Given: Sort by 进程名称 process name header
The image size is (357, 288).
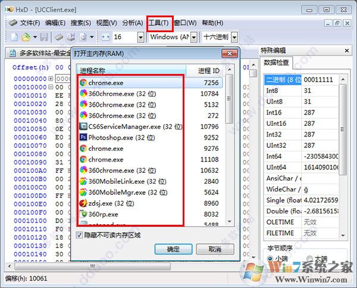Looking at the screenshot, I should point(131,70).
